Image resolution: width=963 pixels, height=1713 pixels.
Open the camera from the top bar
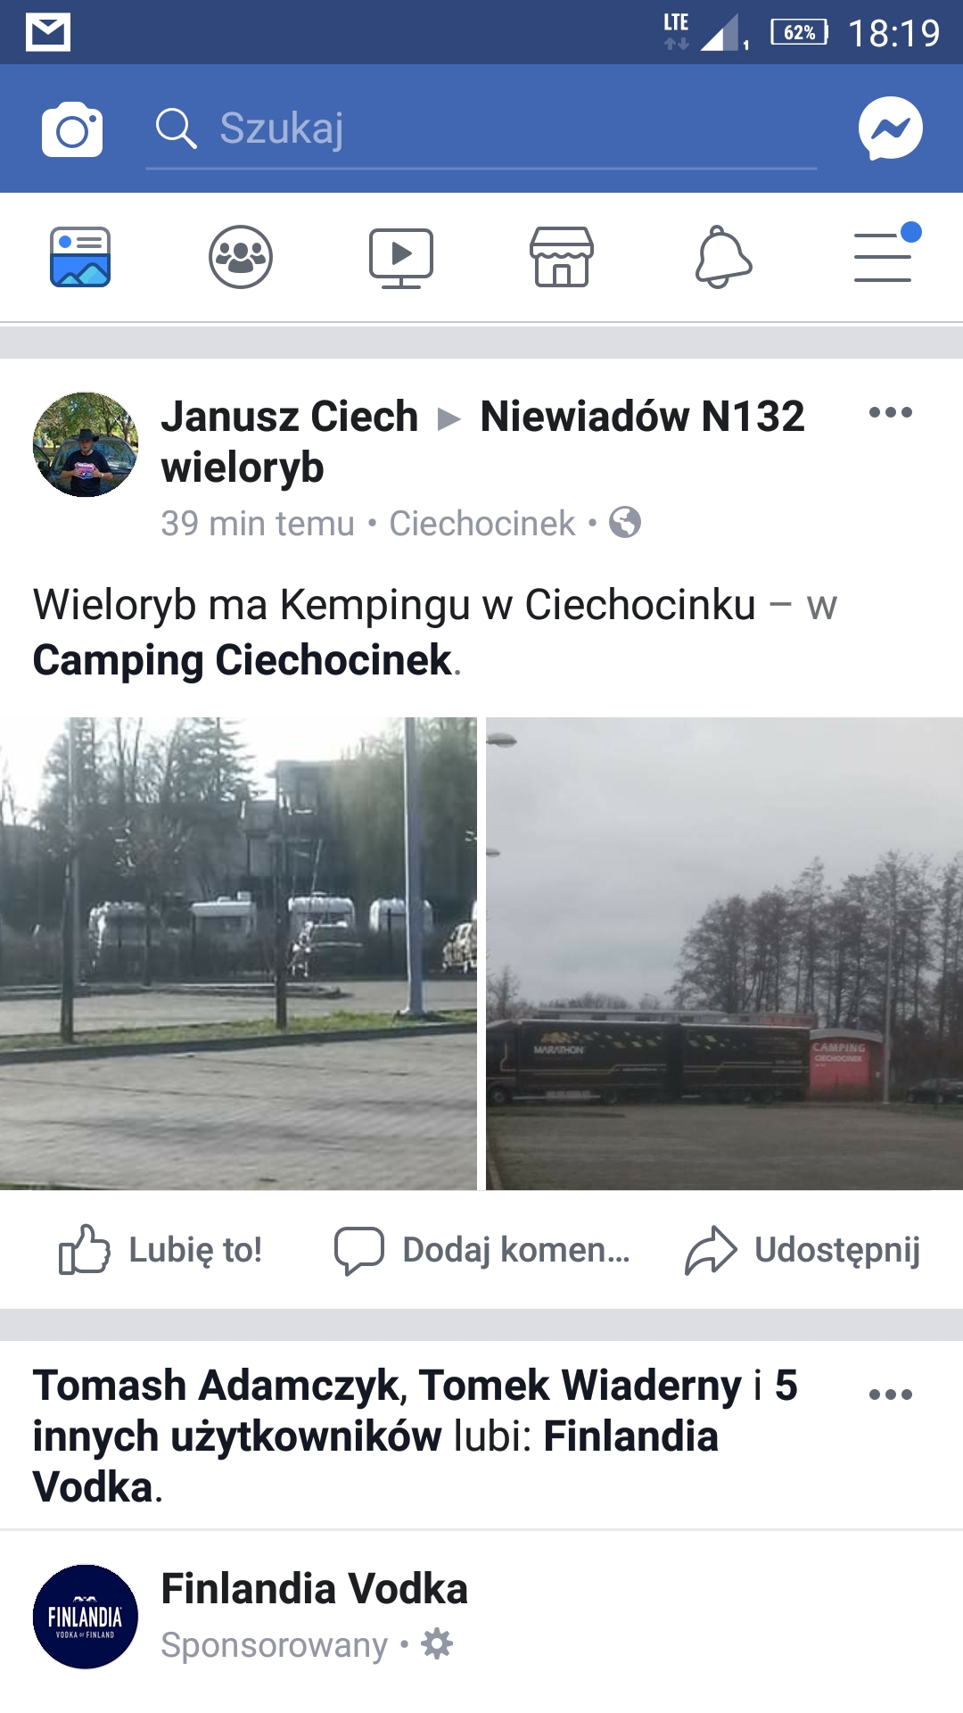coord(72,129)
